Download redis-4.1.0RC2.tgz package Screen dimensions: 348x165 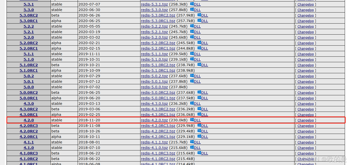tap(158, 159)
